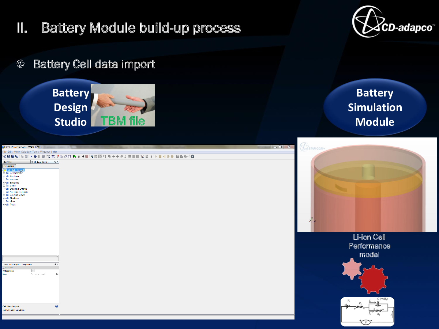The height and width of the screenshot is (329, 439).
Task: Select the Stopping Criteria tree item
Action: pos(18,189)
